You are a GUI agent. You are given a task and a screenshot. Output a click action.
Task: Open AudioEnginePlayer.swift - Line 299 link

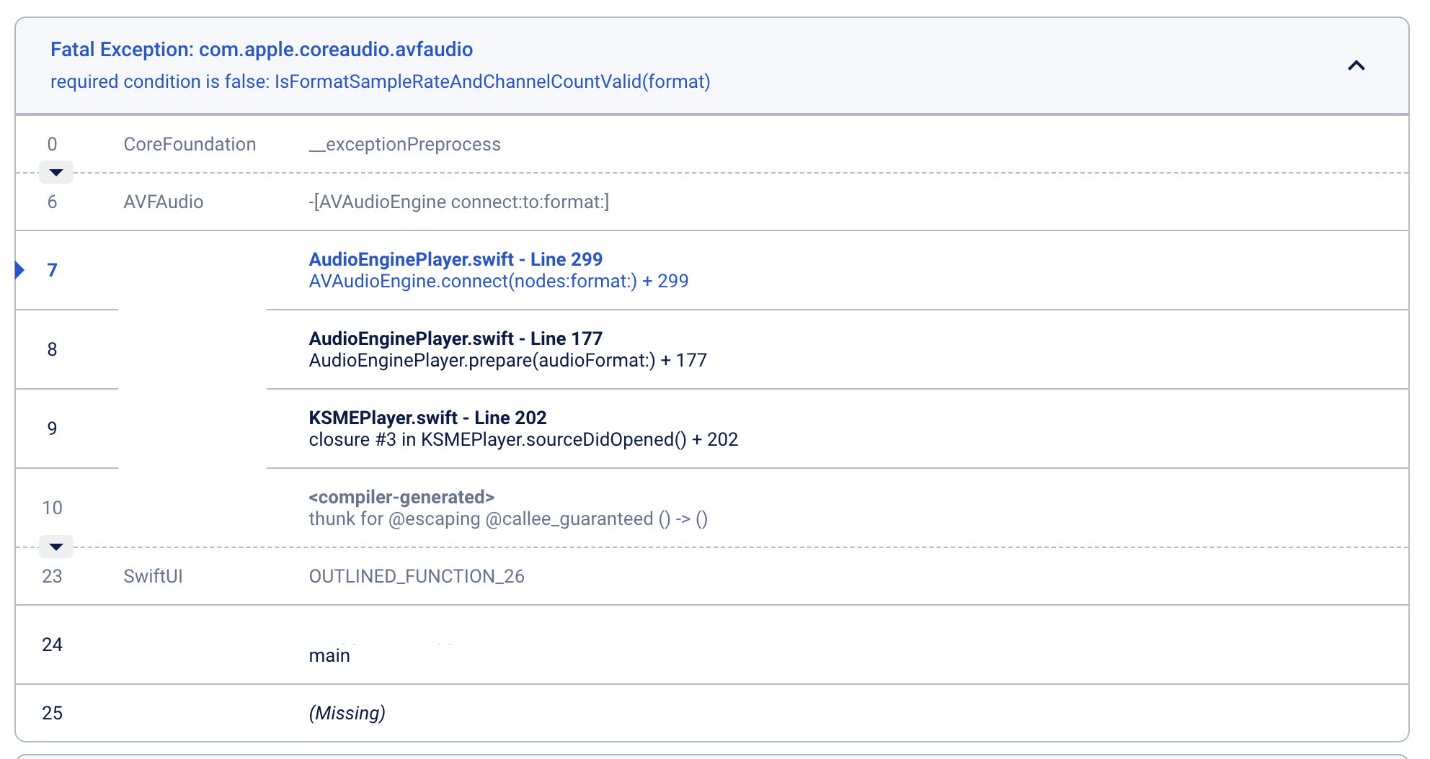[x=456, y=259]
